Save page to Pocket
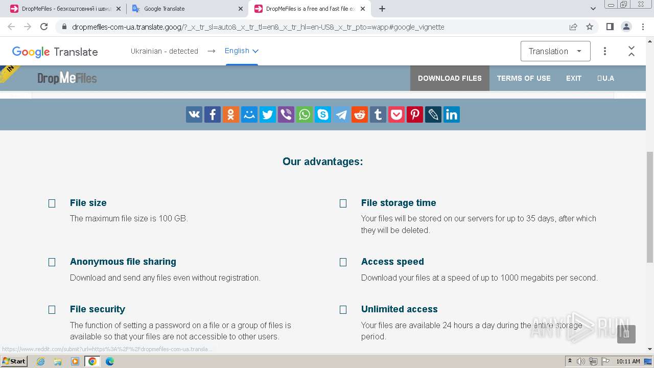Screen dimensions: 654x368 [x=396, y=114]
